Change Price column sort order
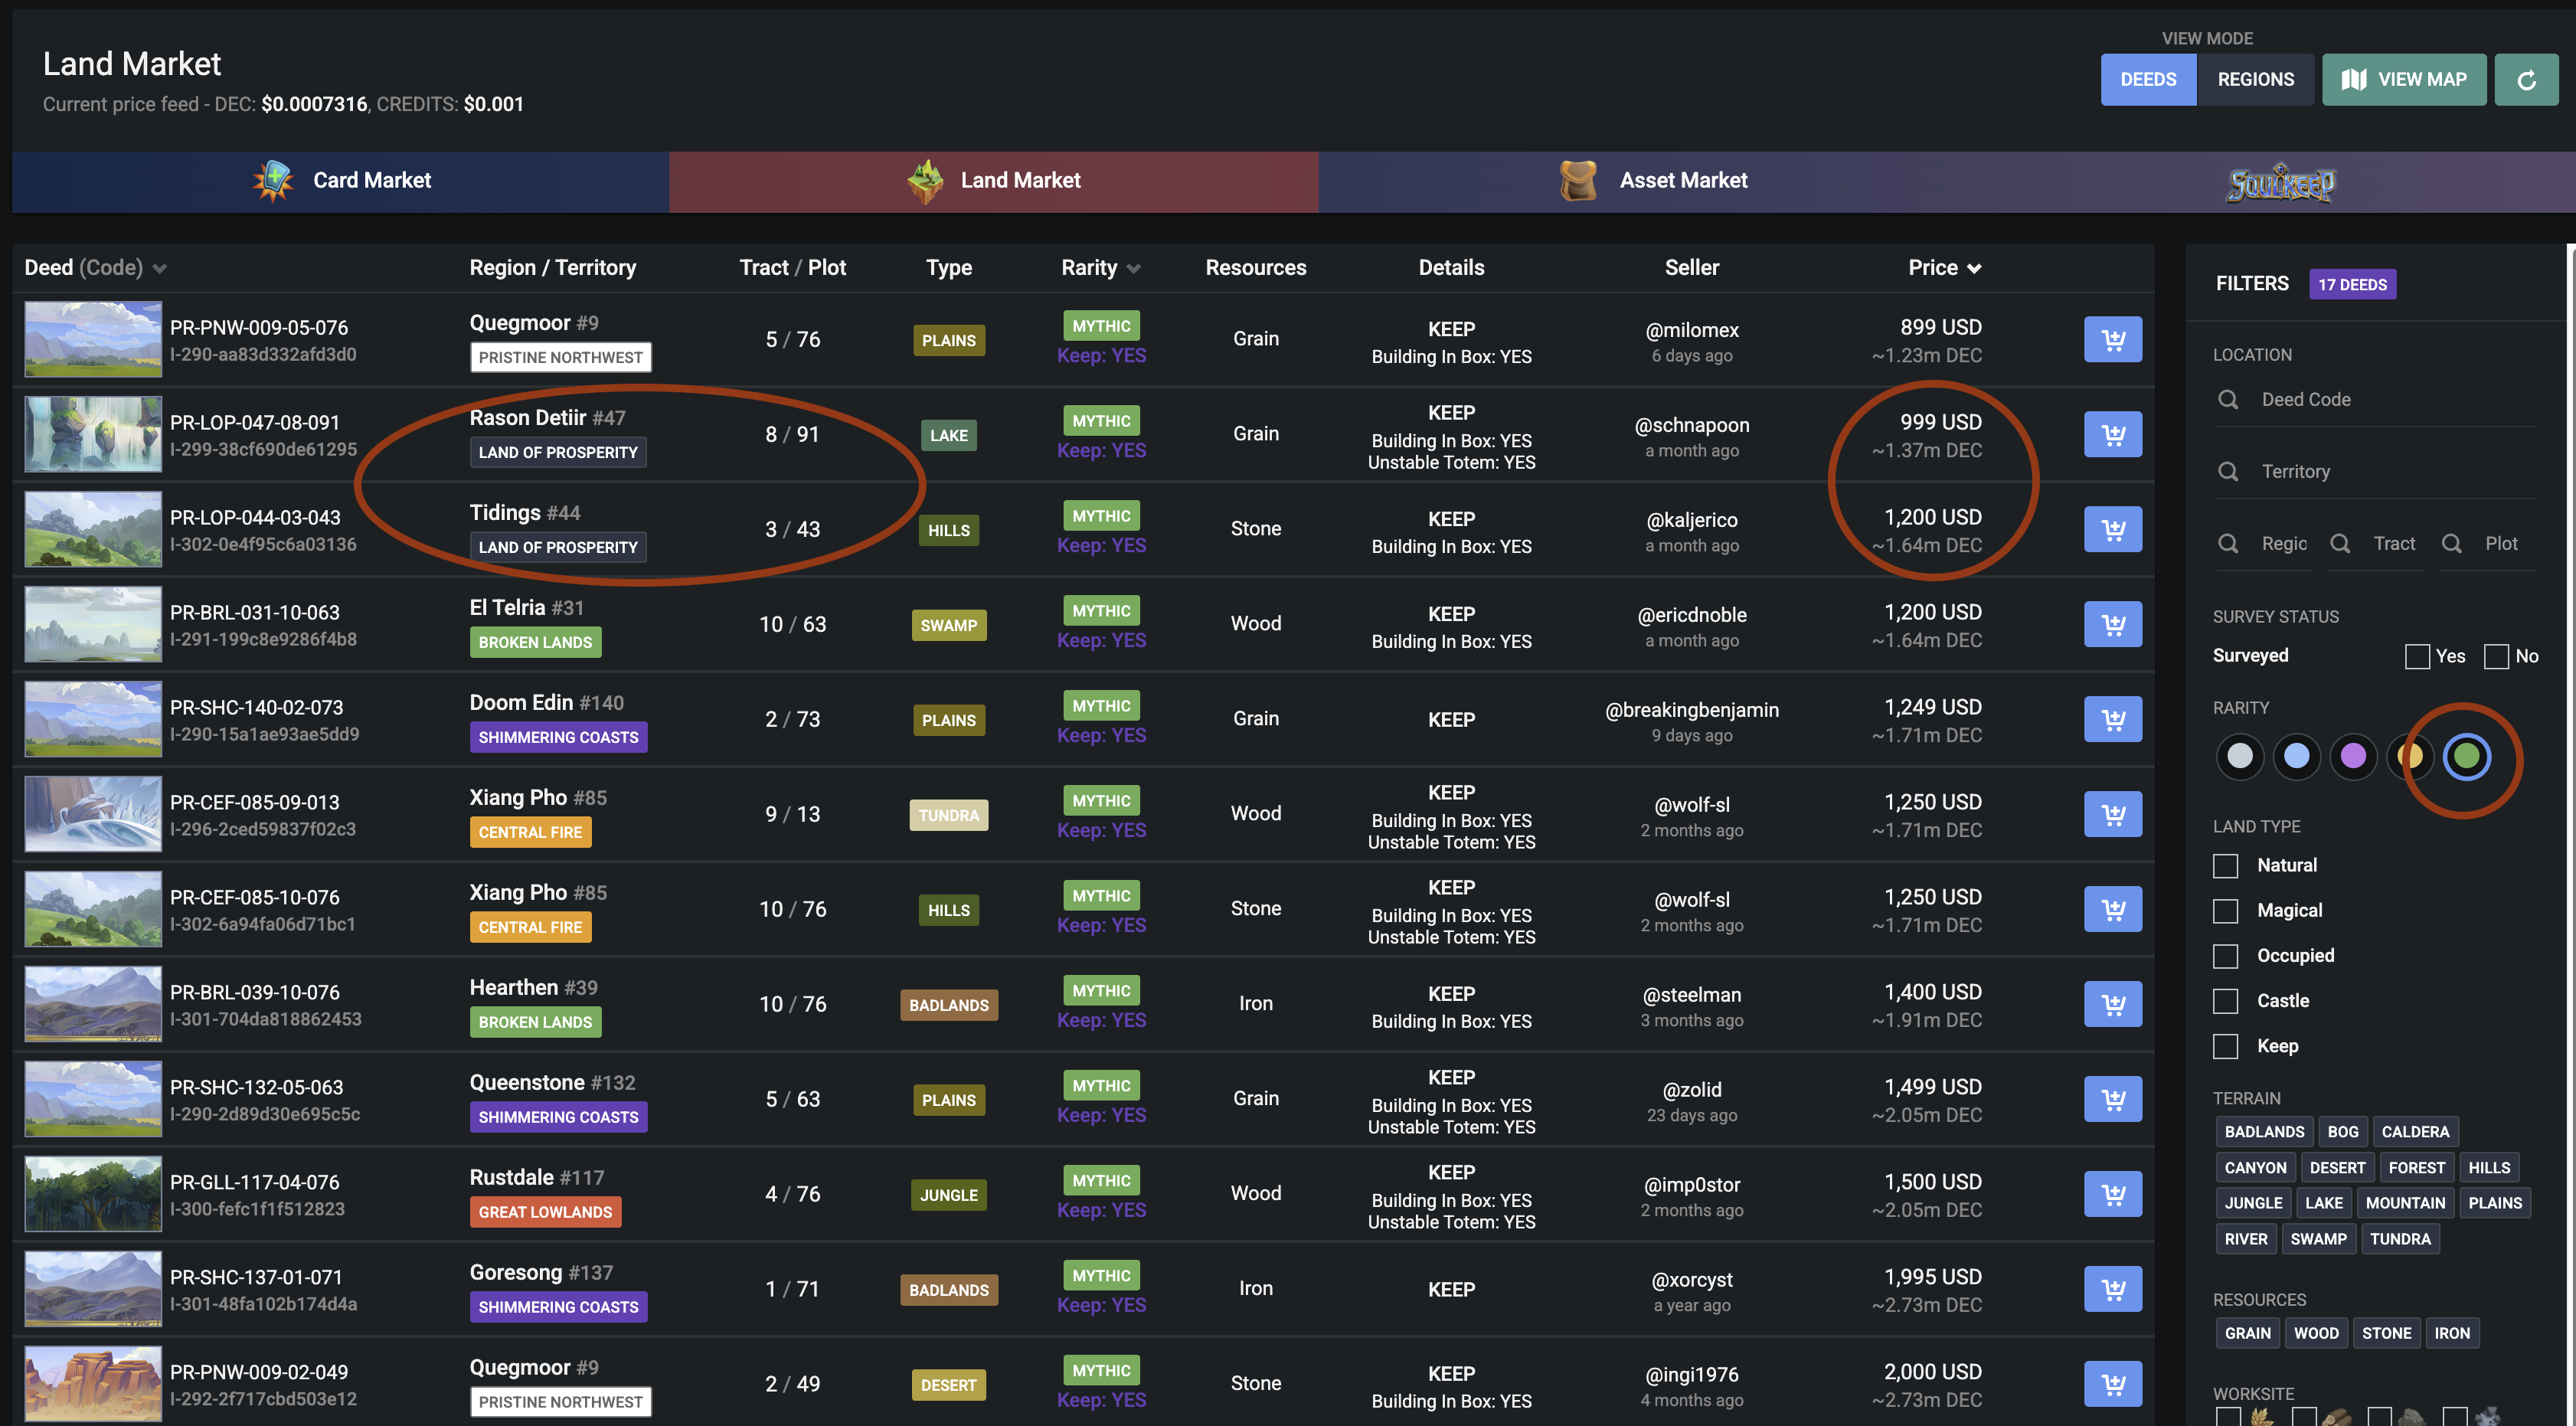Image resolution: width=2576 pixels, height=1426 pixels. pos(1973,269)
